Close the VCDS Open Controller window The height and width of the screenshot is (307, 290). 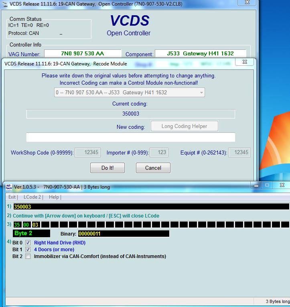coord(247,2)
